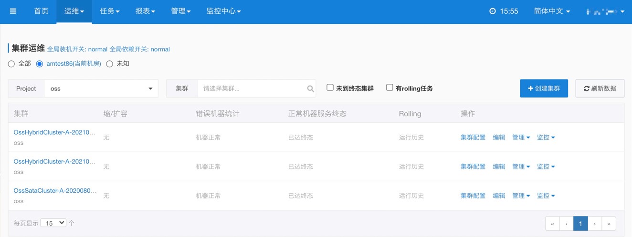Go to next page with › button
Image resolution: width=632 pixels, height=237 pixels.
(x=595, y=224)
